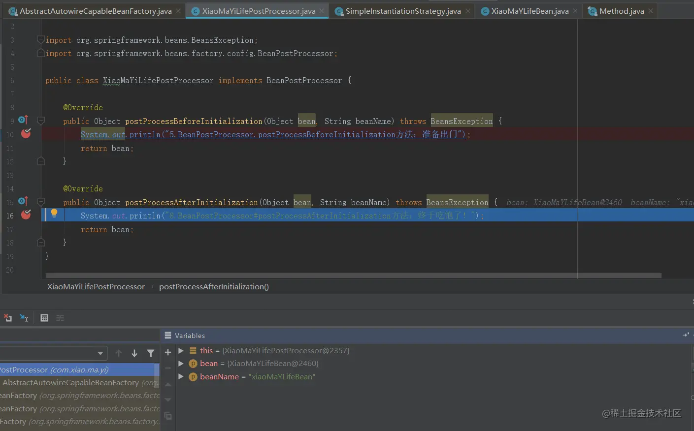Image resolution: width=694 pixels, height=431 pixels.
Task: Click the class icon on XiaoMaYLifeBean.java tab
Action: pos(485,11)
